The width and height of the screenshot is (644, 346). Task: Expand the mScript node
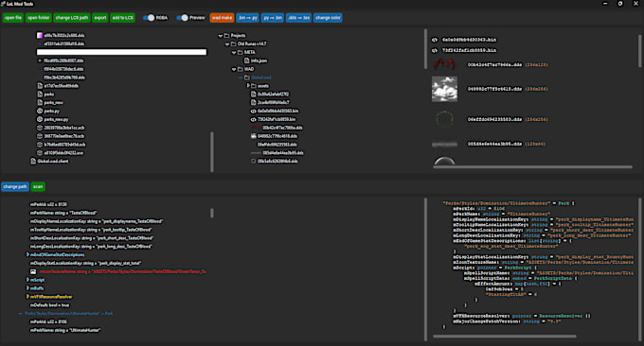click(x=27, y=280)
